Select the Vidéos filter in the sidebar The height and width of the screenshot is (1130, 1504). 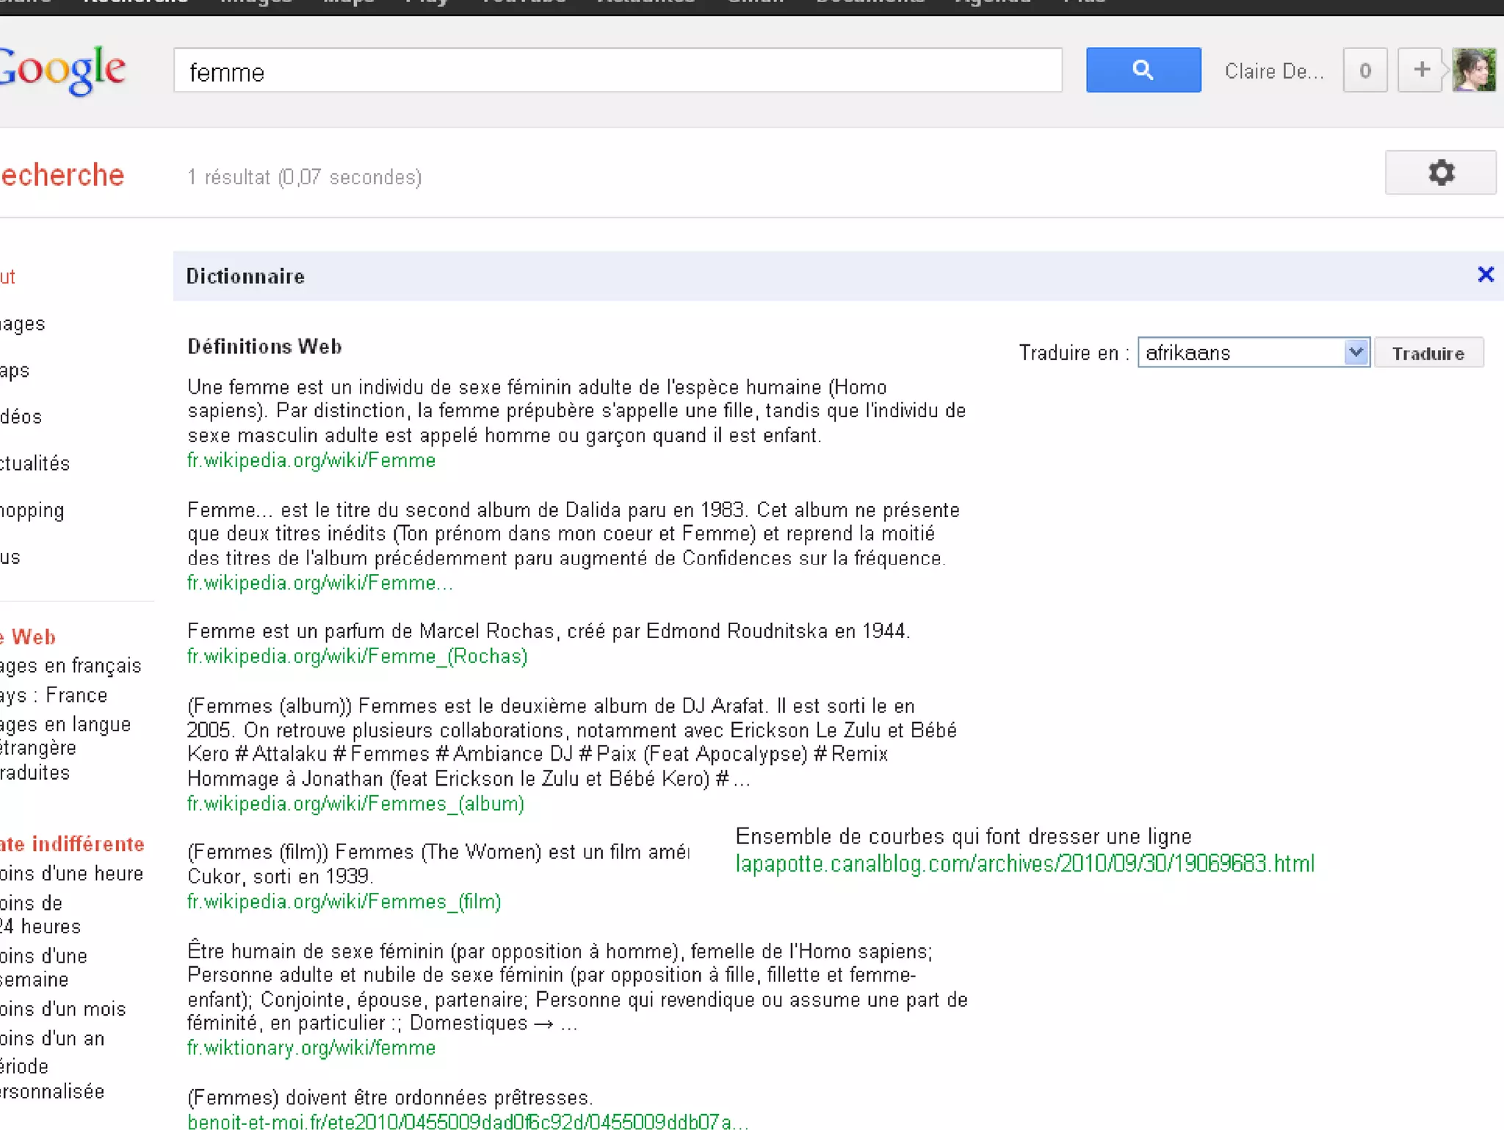click(21, 416)
